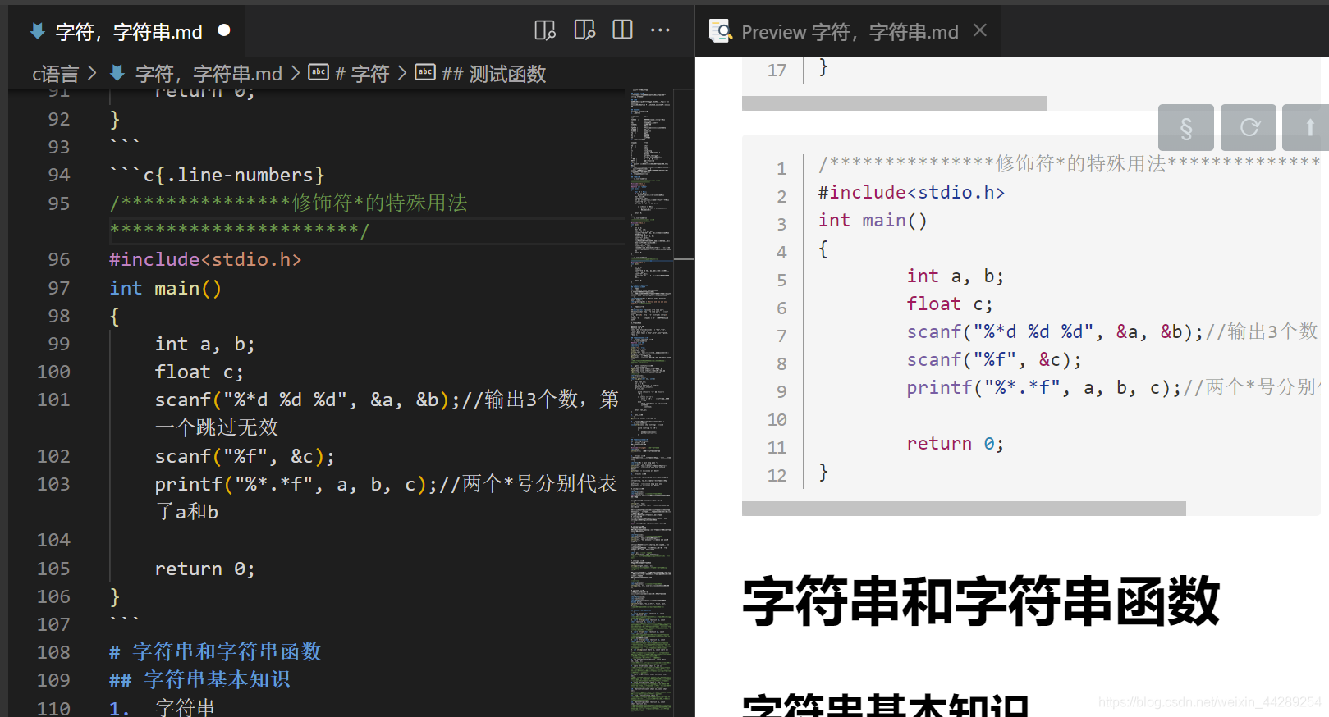Click horizontal scrollbar under upper preview code block
This screenshot has width=1329, height=717.
point(894,103)
